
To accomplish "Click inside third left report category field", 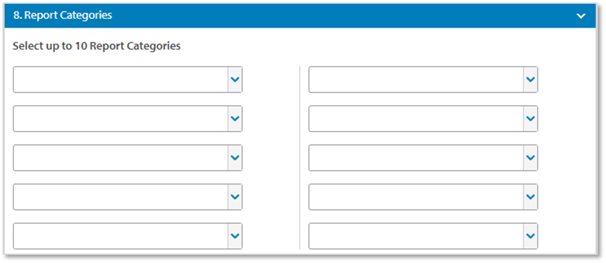I will coord(120,157).
